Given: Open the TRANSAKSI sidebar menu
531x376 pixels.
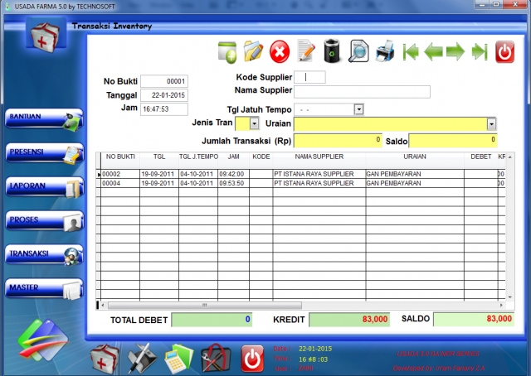Looking at the screenshot, I should tap(43, 254).
